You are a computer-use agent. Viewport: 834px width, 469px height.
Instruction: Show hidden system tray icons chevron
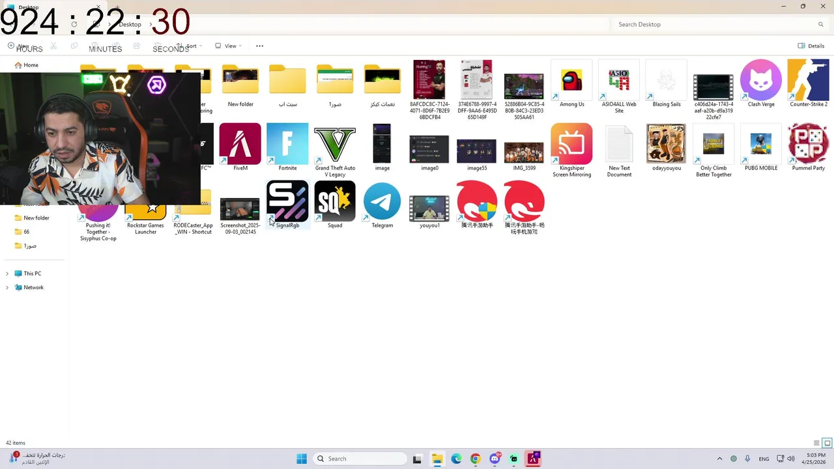tap(719, 459)
